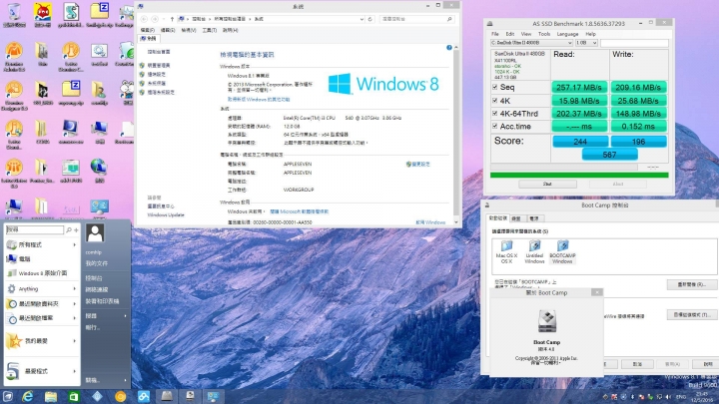Screen dimensions: 719x404
Task: Click the Boot Camp drive icon in About dialog
Action: pos(546,320)
